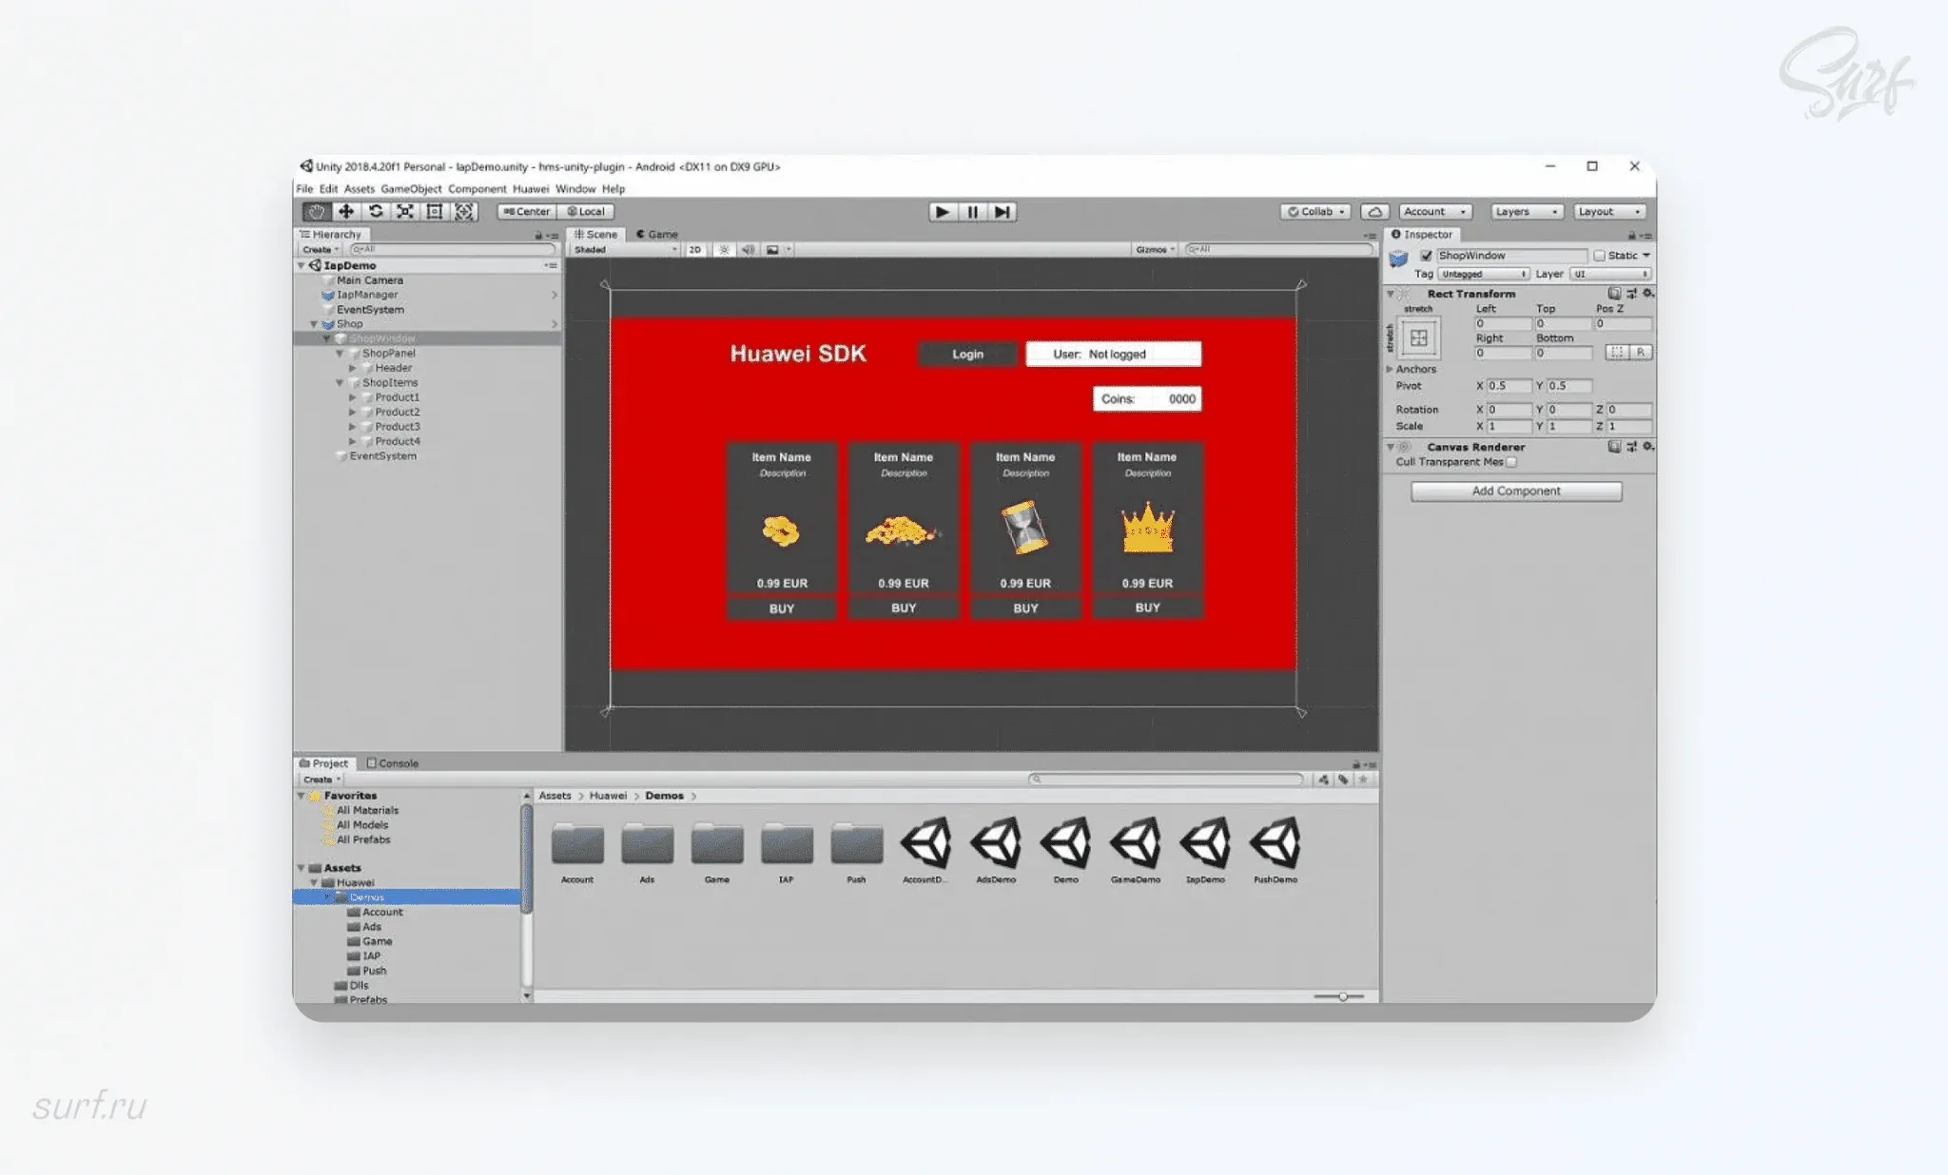This screenshot has width=1948, height=1175.
Task: Collapse the ShopItems tree node
Action: tap(340, 383)
